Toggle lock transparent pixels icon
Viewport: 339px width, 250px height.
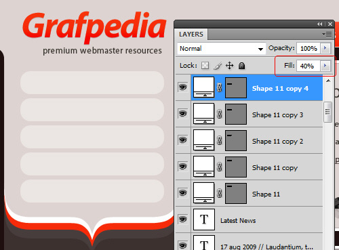click(205, 66)
